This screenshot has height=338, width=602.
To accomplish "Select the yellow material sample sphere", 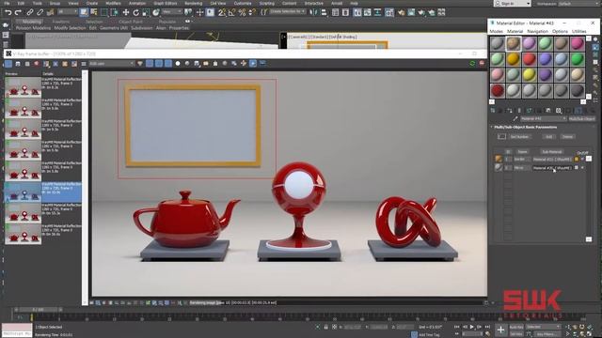I will click(529, 75).
